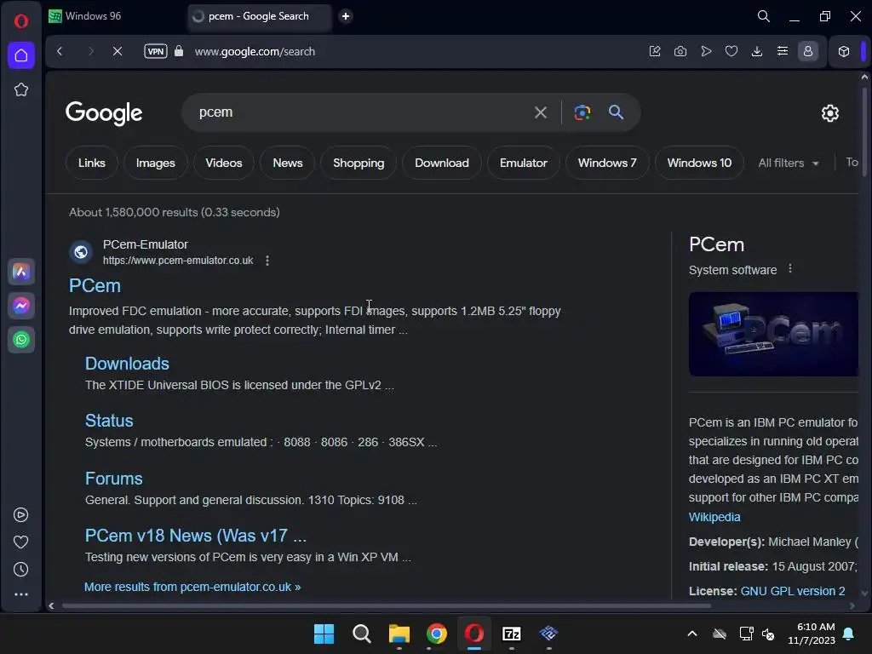Open the Opera home start page
The height and width of the screenshot is (654, 872).
(x=21, y=55)
